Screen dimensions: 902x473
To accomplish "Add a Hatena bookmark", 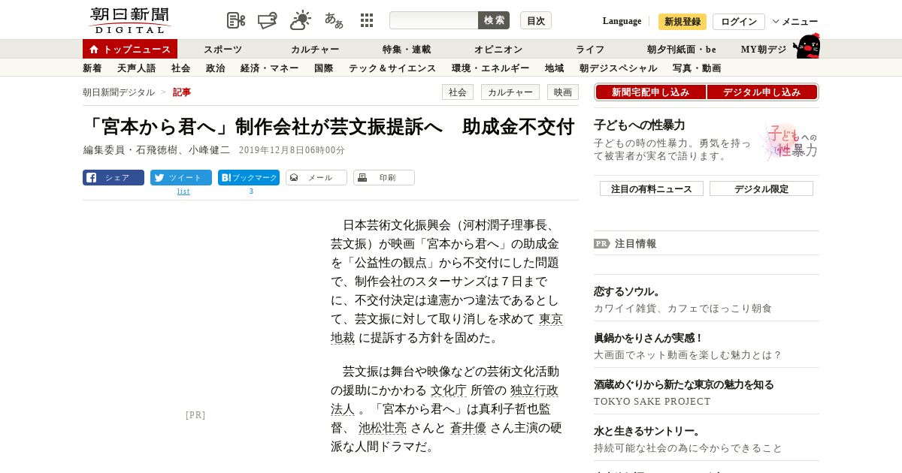I will click(249, 178).
